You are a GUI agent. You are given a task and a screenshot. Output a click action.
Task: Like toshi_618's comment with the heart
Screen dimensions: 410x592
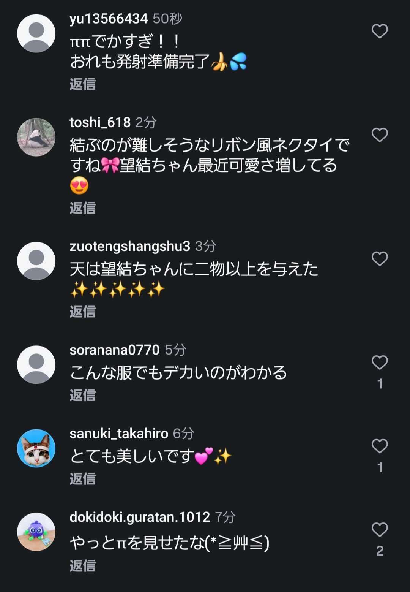[379, 135]
